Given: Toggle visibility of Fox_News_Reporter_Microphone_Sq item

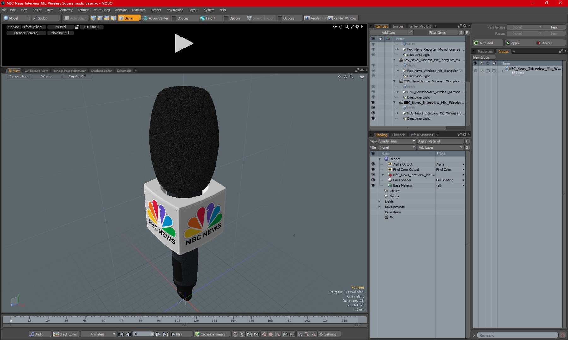Looking at the screenshot, I should click(x=373, y=49).
